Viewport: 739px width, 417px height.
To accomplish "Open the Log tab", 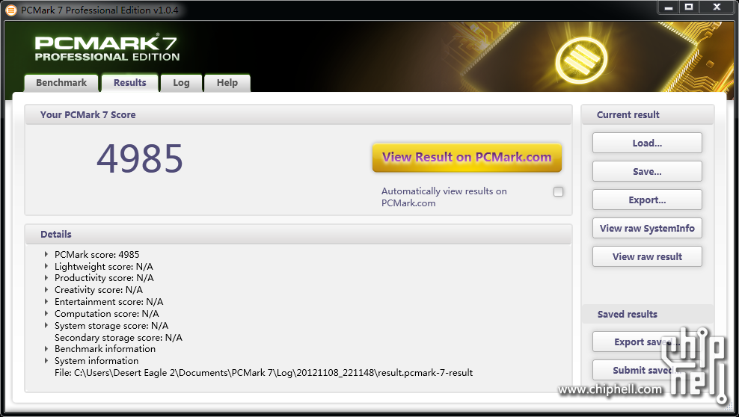I will 182,83.
